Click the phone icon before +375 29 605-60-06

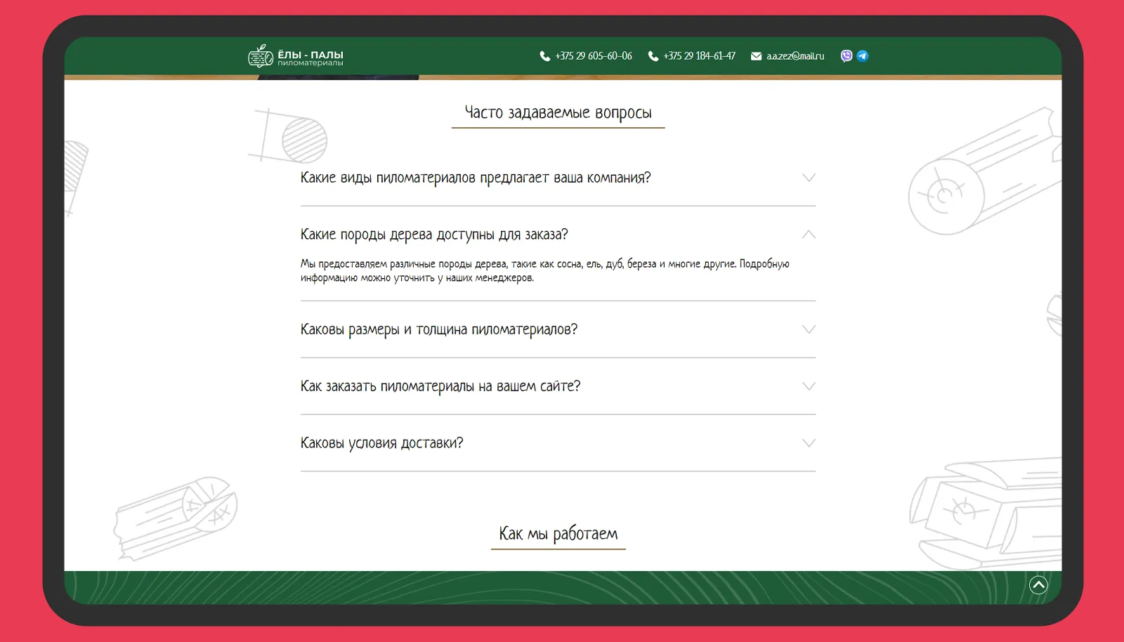point(545,56)
